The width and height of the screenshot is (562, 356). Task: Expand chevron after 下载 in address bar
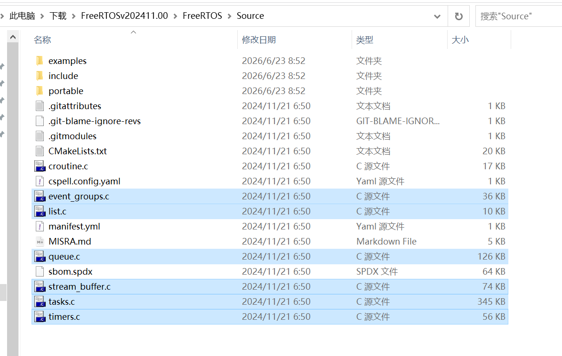[73, 16]
